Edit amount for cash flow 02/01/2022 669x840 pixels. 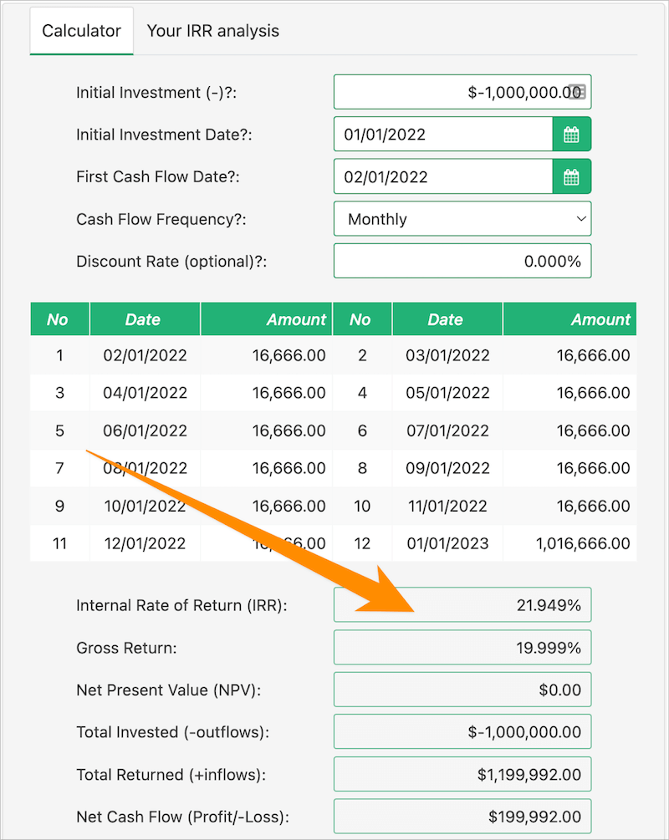coord(267,355)
